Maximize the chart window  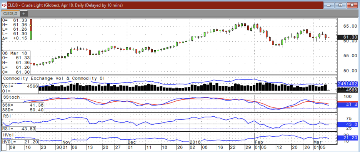[x=340, y=5]
